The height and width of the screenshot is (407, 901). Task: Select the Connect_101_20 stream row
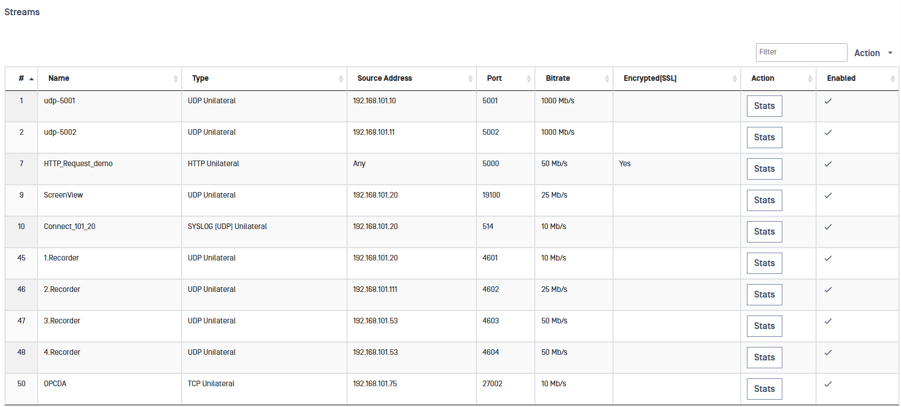(x=70, y=227)
